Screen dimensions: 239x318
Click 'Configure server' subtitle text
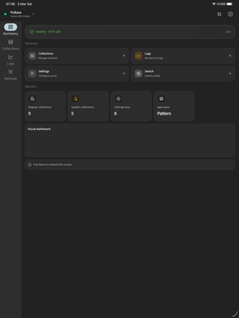[x=48, y=76]
